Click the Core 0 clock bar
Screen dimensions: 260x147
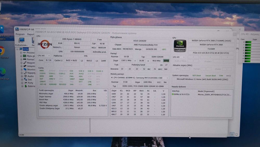248,42
